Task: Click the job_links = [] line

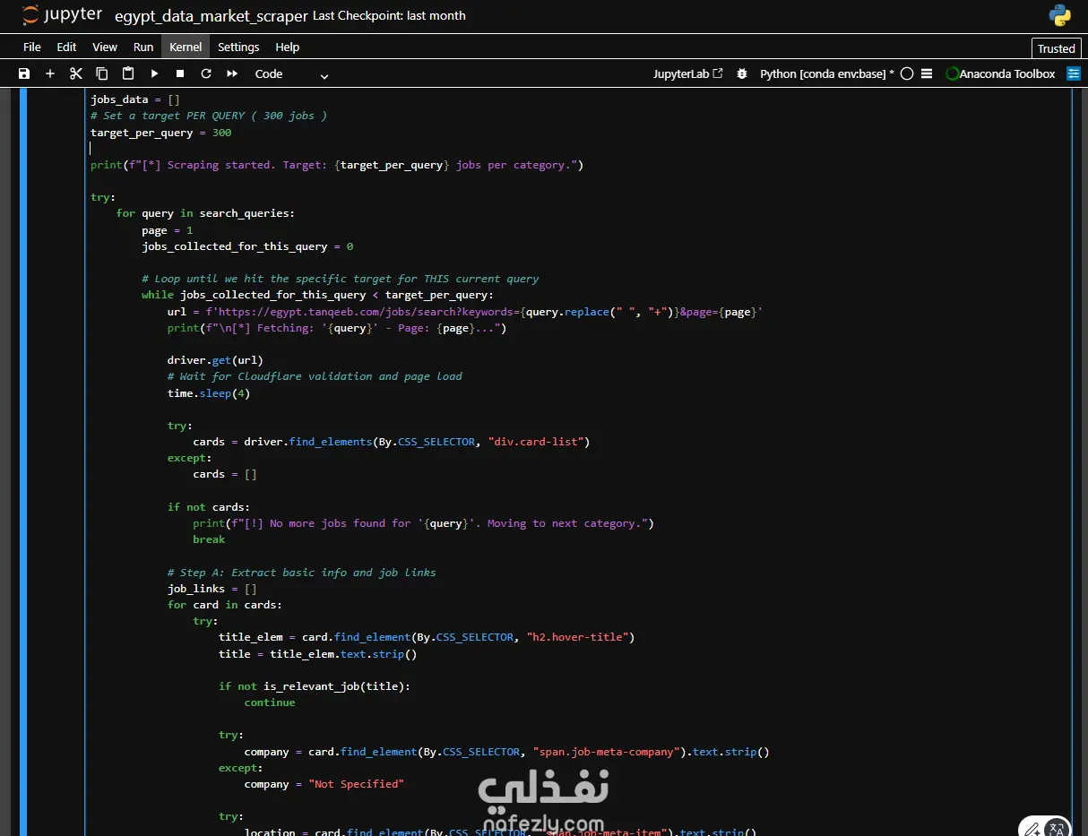Action: [212, 589]
